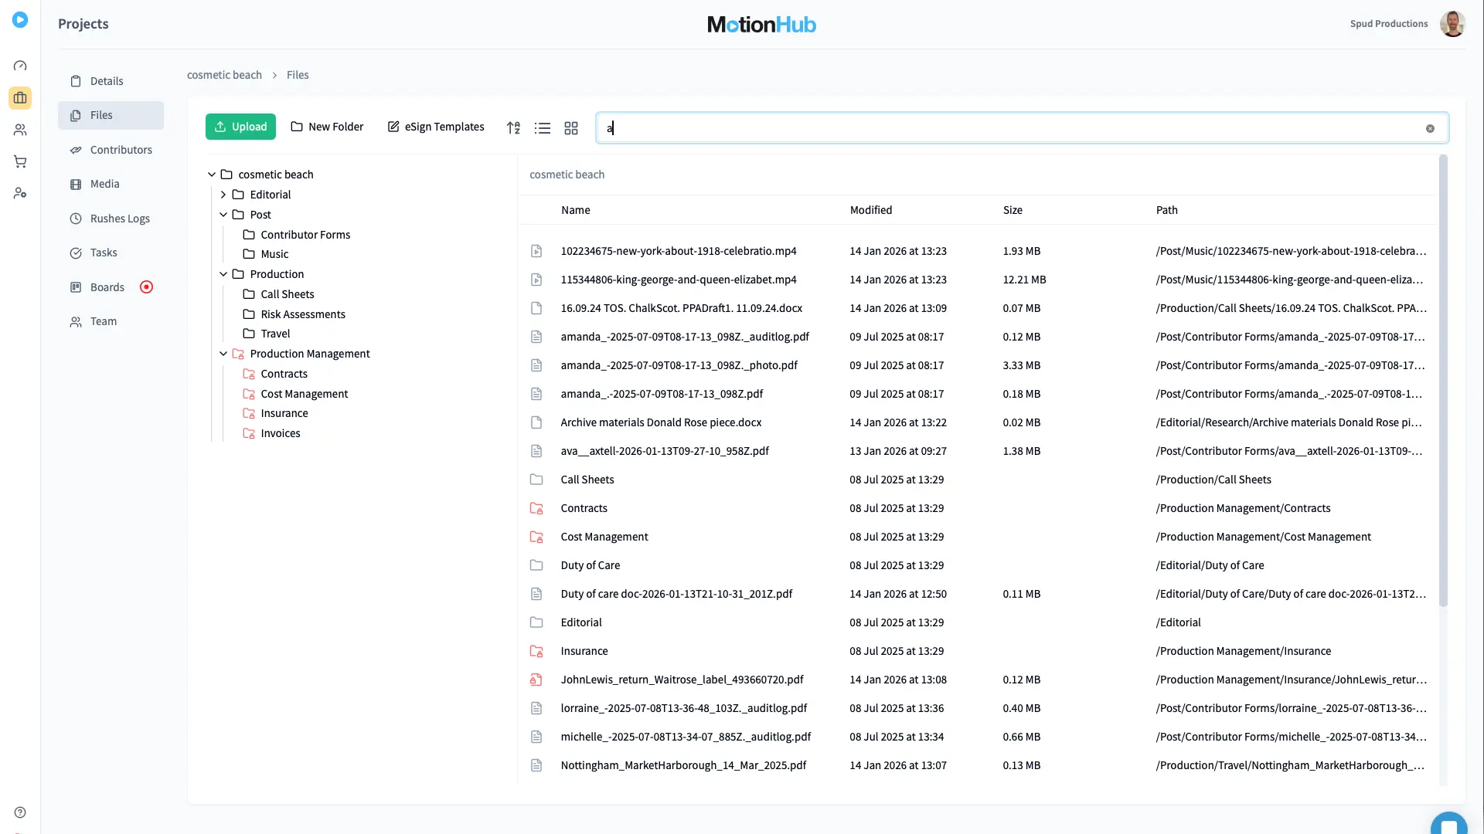This screenshot has height=834, width=1484.
Task: Click the user settings icon at sidebar bottom
Action: click(x=20, y=193)
